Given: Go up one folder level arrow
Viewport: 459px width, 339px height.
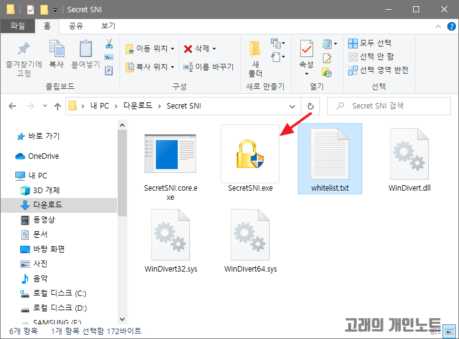Looking at the screenshot, I should pos(58,106).
